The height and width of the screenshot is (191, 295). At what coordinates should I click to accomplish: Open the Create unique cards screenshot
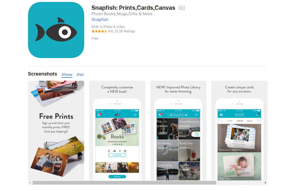[x=239, y=131]
